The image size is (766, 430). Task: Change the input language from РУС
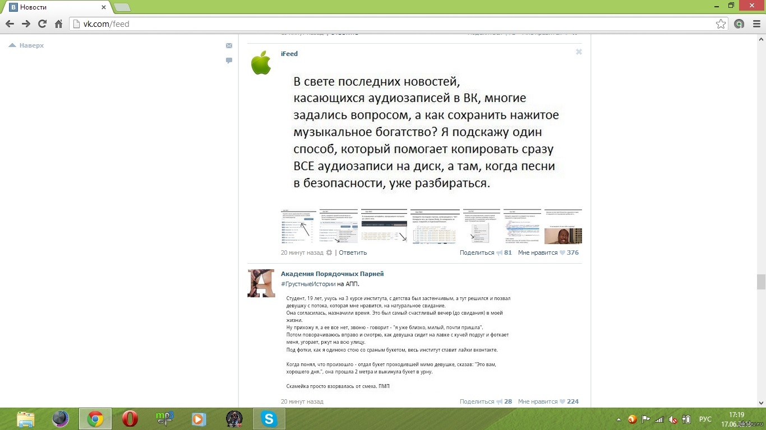(705, 419)
